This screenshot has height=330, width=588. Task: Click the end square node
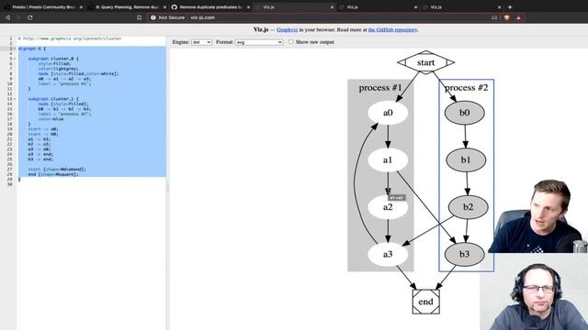(426, 302)
